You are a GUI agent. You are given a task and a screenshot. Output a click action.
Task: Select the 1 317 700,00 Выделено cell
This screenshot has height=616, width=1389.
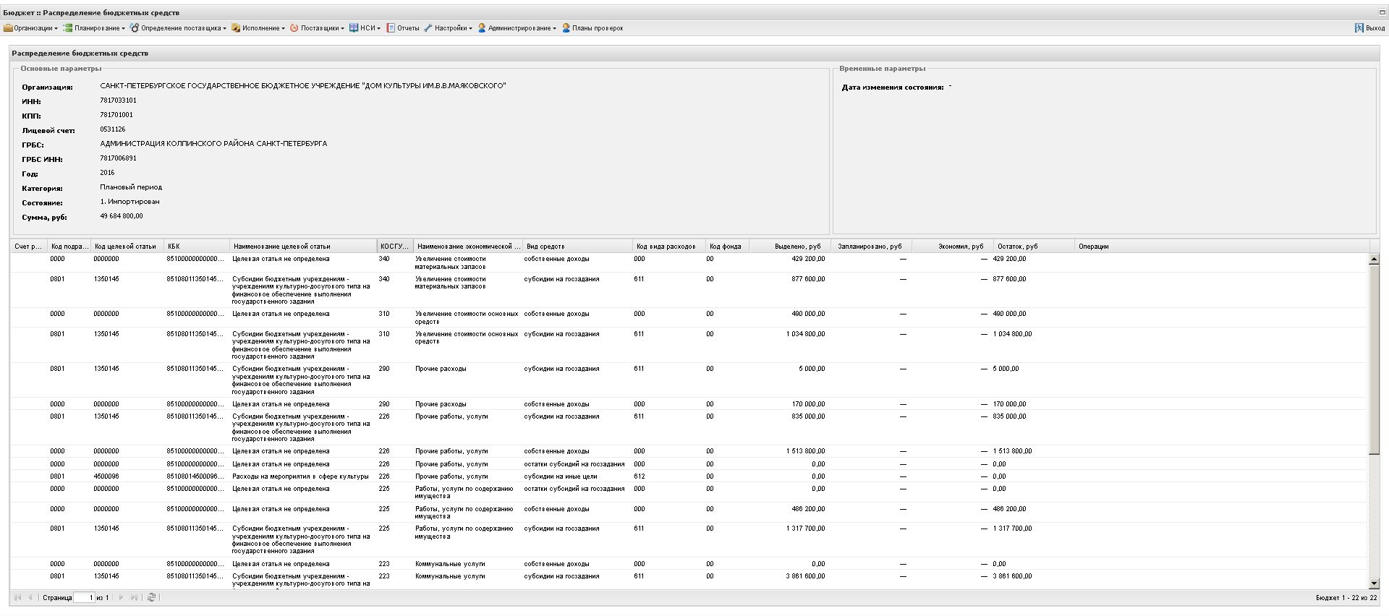(805, 529)
